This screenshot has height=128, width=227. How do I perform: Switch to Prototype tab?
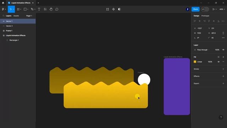pos(205,16)
